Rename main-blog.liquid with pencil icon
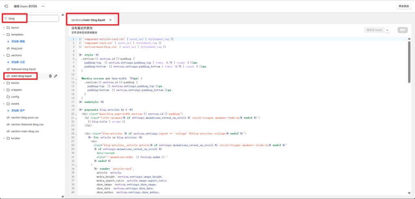This screenshot has height=199, width=415. pos(56,76)
